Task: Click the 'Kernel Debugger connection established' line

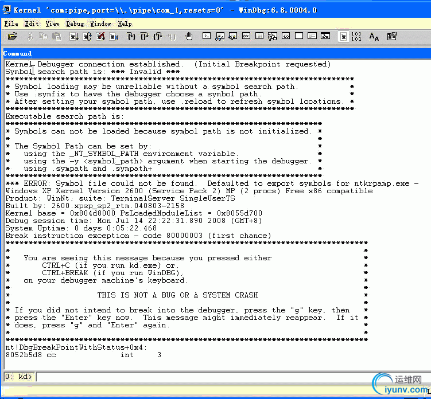Action: pos(168,64)
